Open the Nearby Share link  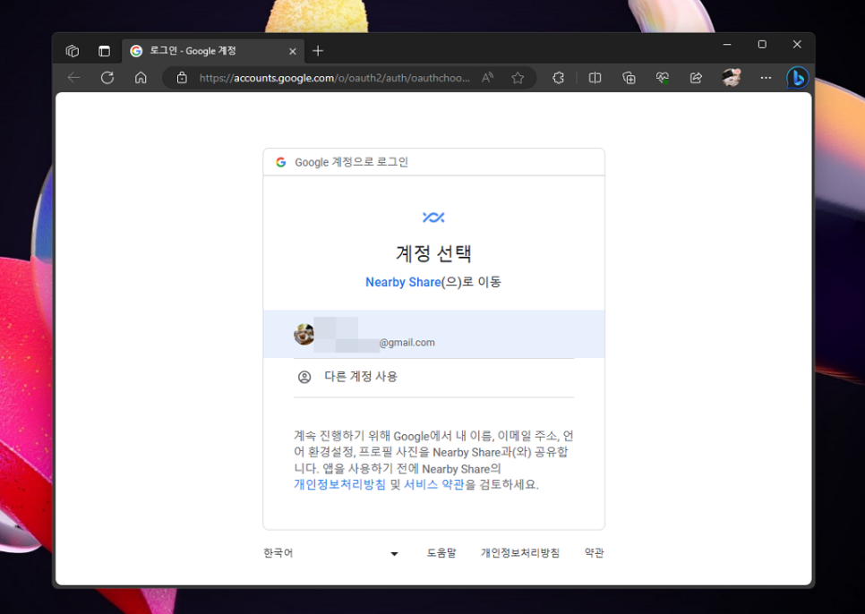[403, 282]
